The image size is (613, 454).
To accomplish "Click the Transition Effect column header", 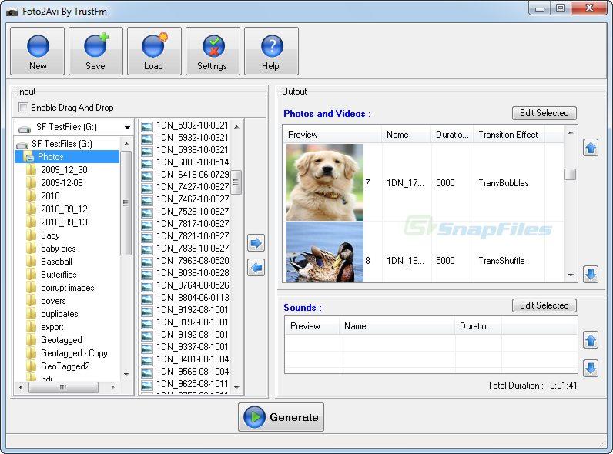I will (x=508, y=135).
